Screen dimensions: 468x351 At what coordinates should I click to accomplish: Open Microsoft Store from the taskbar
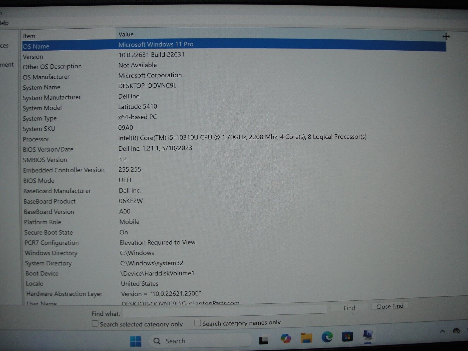(x=347, y=336)
